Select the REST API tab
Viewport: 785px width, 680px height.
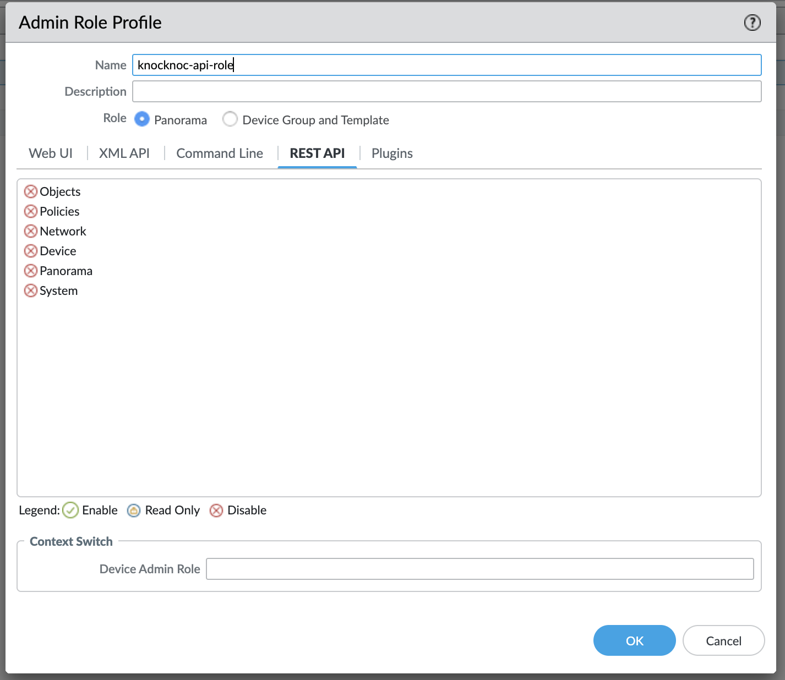317,153
